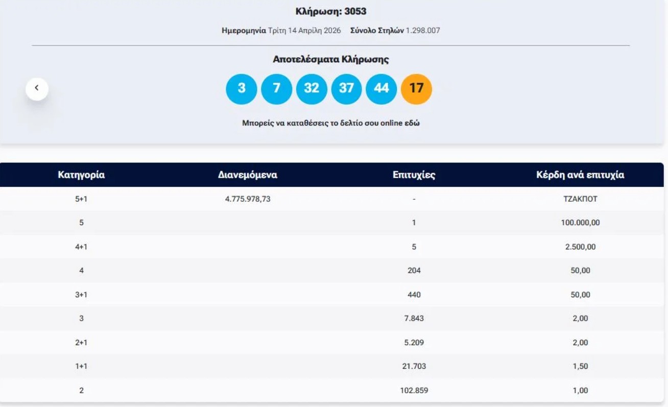Click the 4+1 category row
The height and width of the screenshot is (407, 668).
(81, 247)
